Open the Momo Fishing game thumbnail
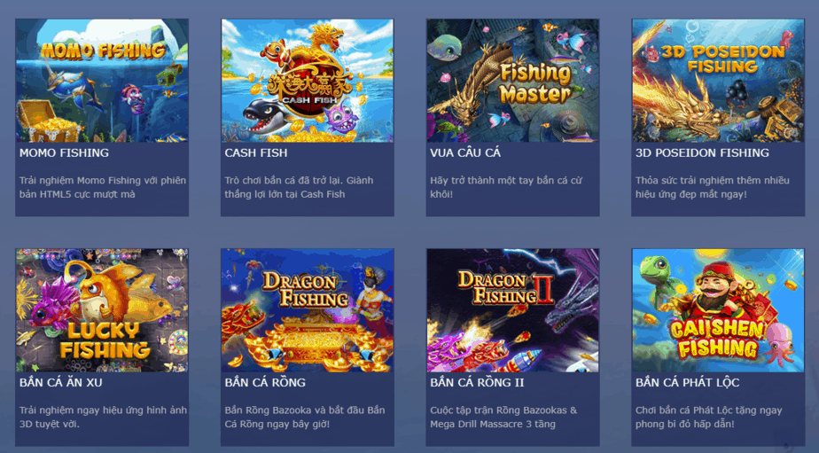 click(x=102, y=81)
